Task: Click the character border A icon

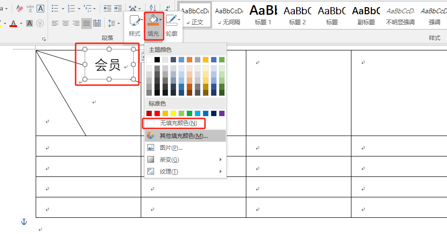Action: coord(40,8)
